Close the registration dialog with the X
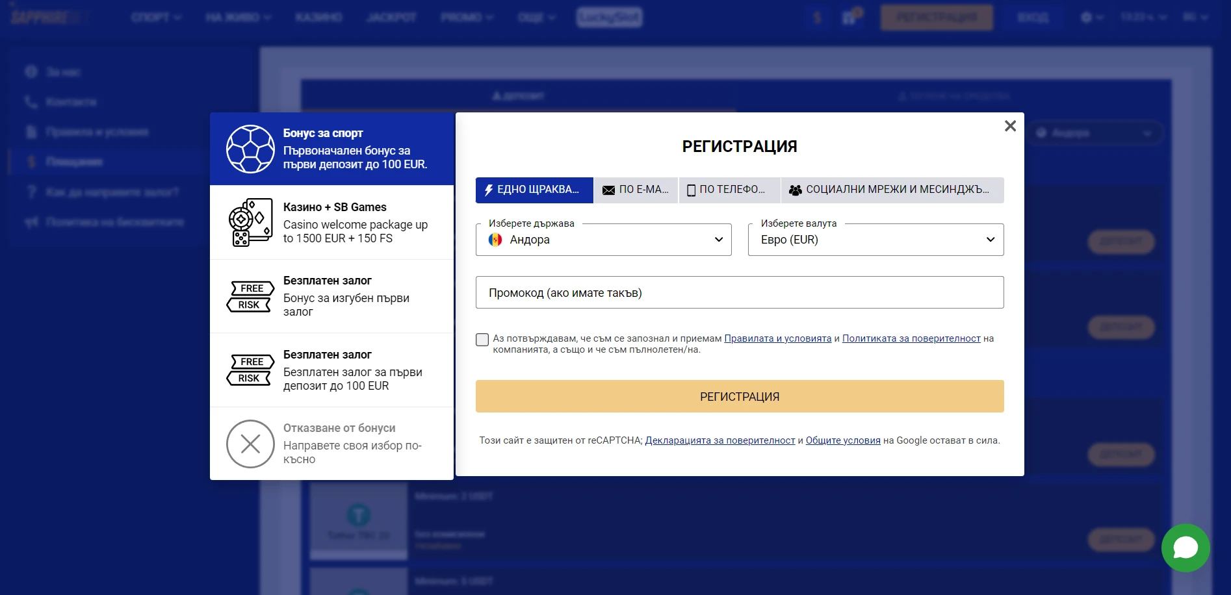1231x595 pixels. 1010,126
